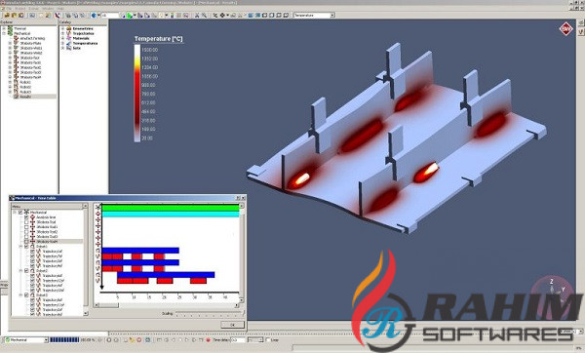Click the Temperature color scale legend bar
The width and height of the screenshot is (585, 353).
(x=137, y=94)
